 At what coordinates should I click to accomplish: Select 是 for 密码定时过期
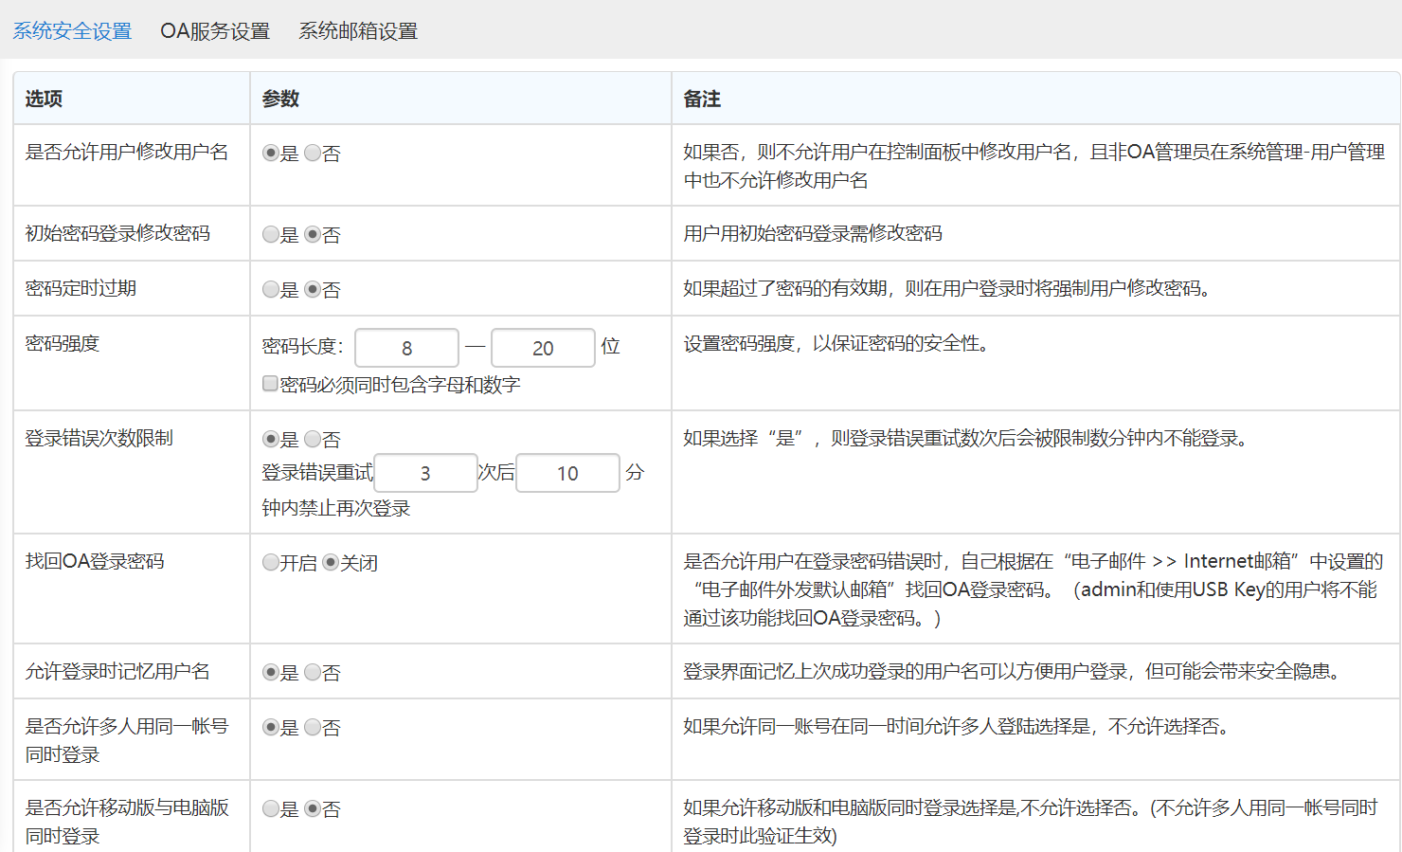pyautogui.click(x=271, y=290)
